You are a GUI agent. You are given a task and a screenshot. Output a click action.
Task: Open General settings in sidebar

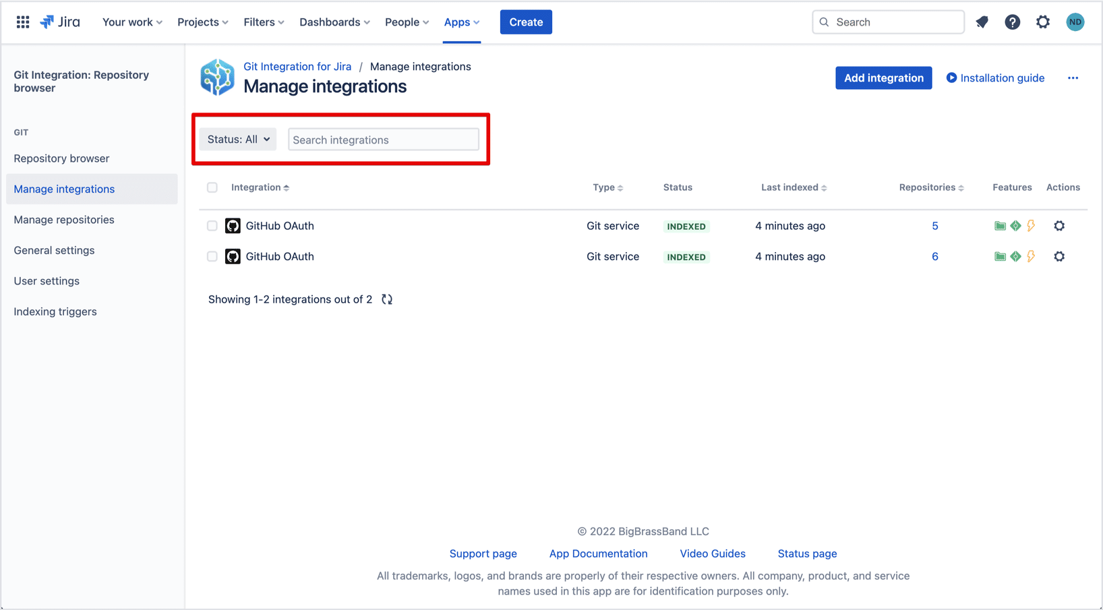point(54,250)
